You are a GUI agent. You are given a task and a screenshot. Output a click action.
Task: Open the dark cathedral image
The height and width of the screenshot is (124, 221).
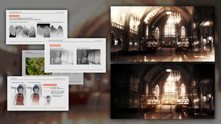click(x=162, y=91)
